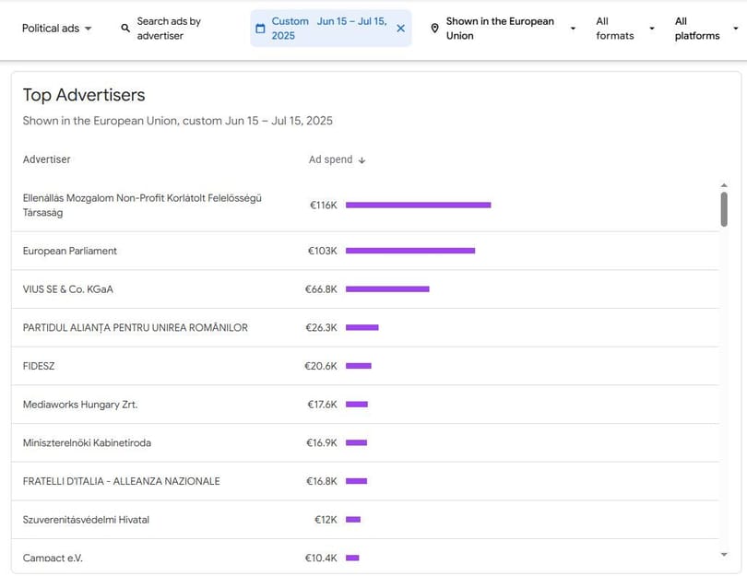Click the €16.8K ad spend value
Image resolution: width=747 pixels, height=576 pixels.
pos(322,481)
